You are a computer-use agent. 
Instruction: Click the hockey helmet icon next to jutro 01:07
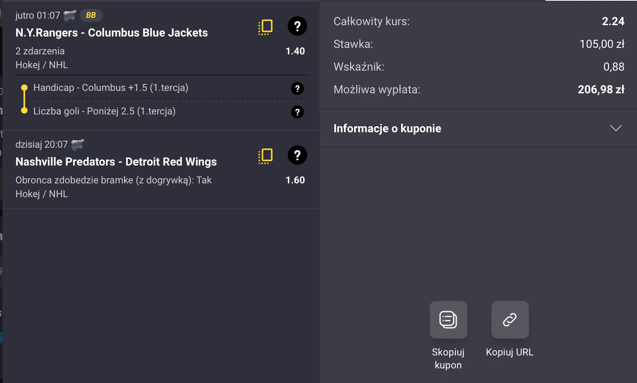(x=70, y=15)
